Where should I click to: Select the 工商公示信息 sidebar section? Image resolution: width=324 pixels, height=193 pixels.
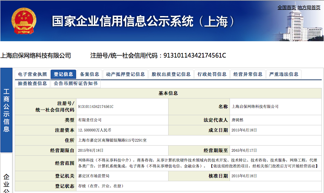pyautogui.click(x=6, y=110)
